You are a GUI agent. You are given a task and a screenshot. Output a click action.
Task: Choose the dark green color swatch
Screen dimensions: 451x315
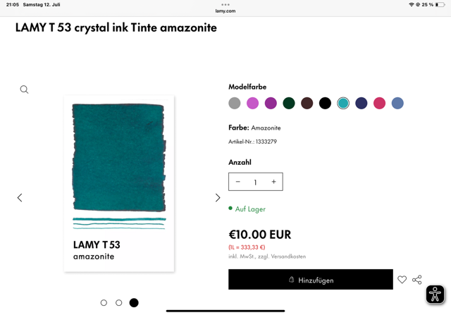289,103
